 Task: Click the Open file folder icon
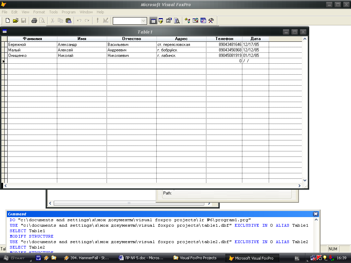[15, 21]
